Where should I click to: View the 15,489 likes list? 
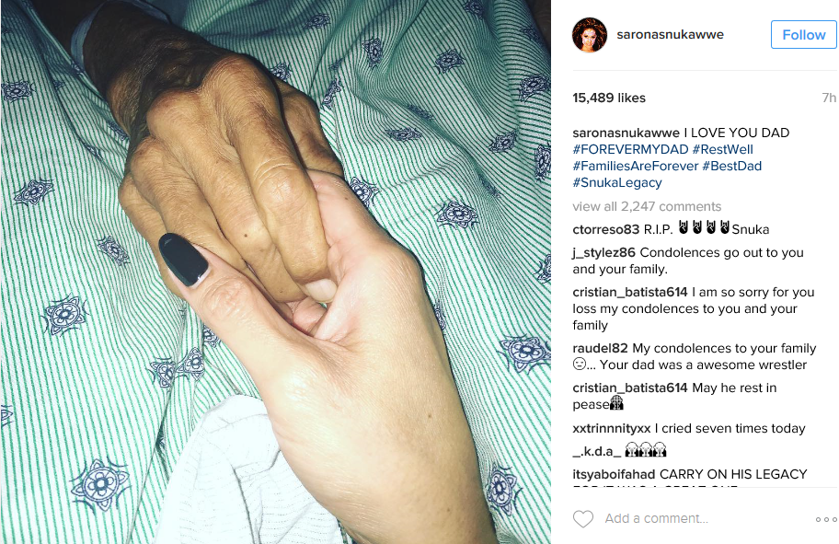click(609, 98)
